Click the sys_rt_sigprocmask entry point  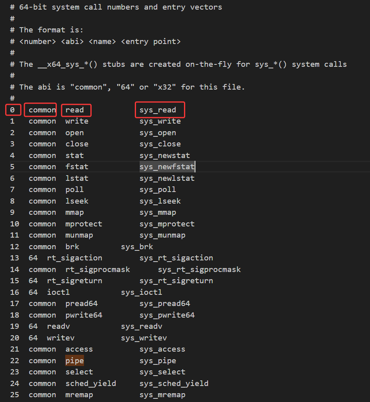click(x=199, y=270)
